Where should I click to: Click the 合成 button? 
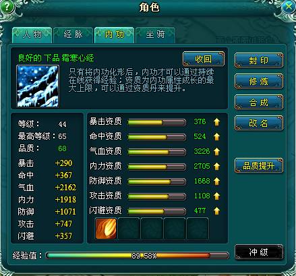pyautogui.click(x=259, y=103)
